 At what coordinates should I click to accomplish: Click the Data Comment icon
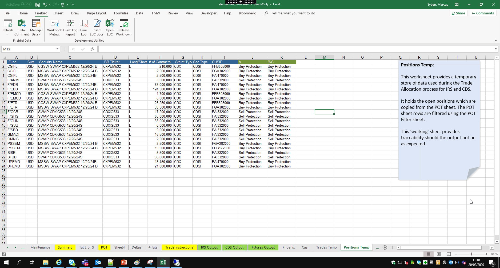click(x=22, y=27)
